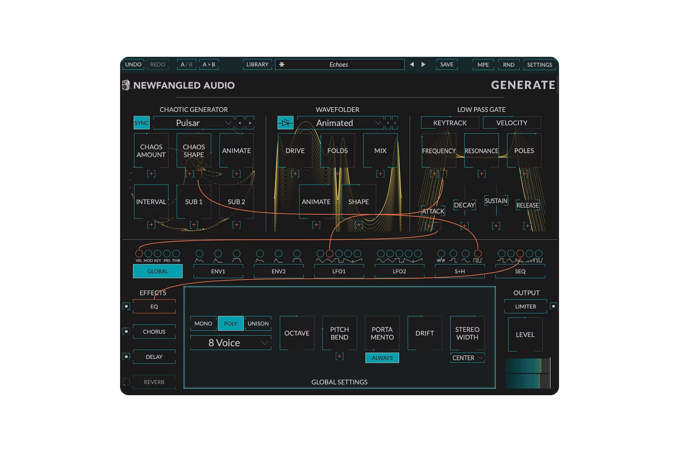Viewport: 679px width, 452px height.
Task: Click the plus under INTERVAL
Action: pos(151,225)
